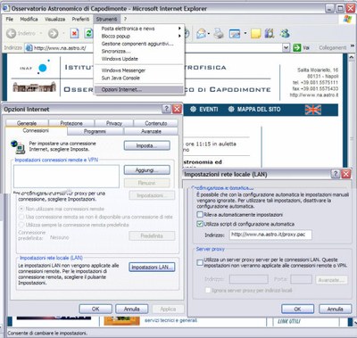Choose Windows Update menu entry
Screen dimensions: 357x338
point(139,59)
